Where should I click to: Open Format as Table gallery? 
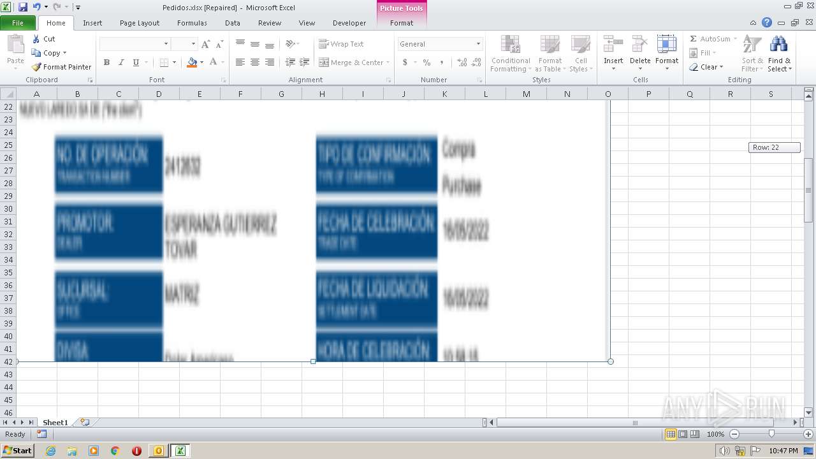(550, 54)
